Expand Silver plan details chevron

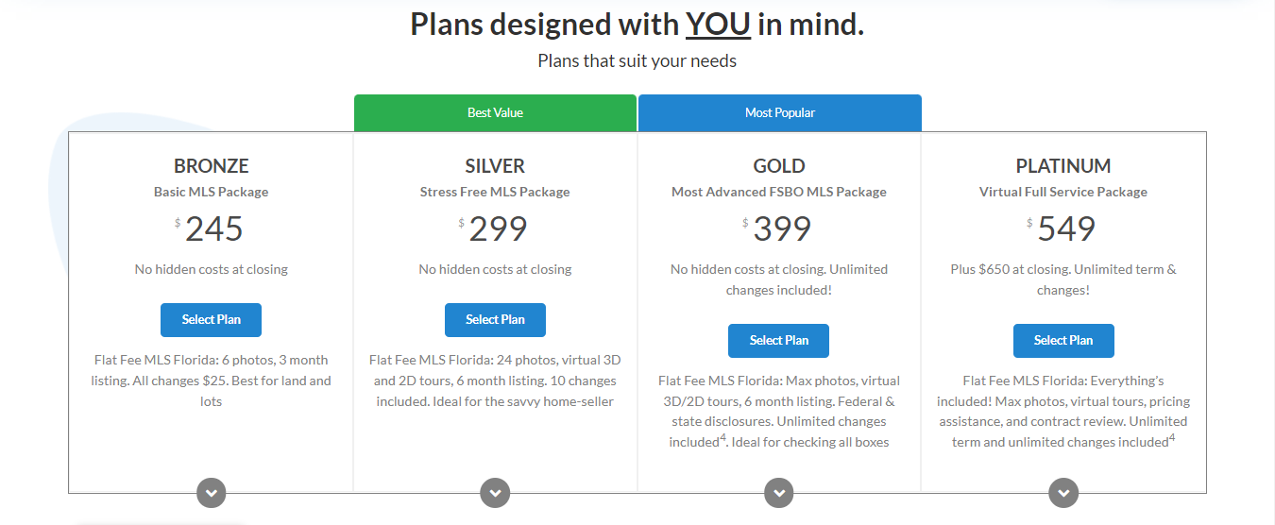click(x=495, y=492)
